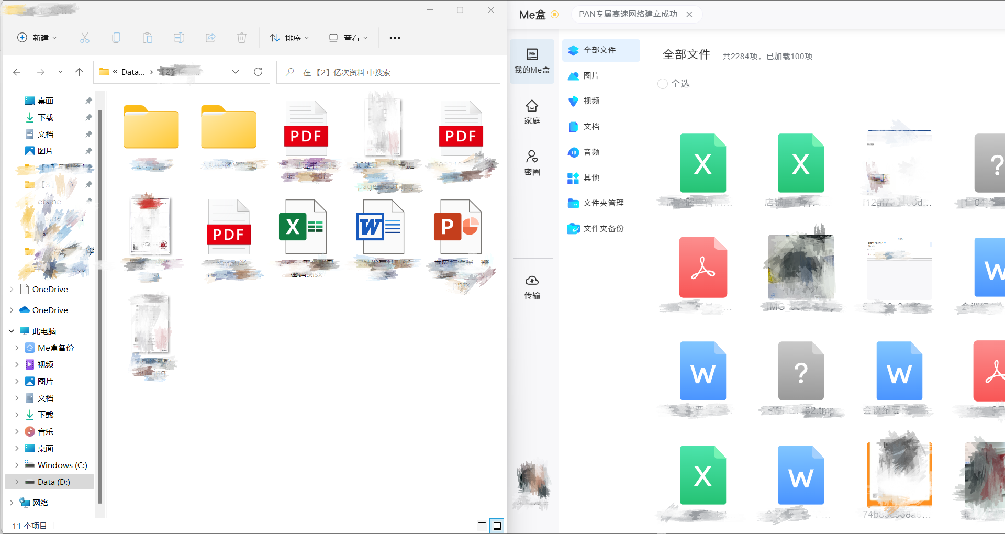
Task: Open the 排序 sort dropdown
Action: point(289,38)
